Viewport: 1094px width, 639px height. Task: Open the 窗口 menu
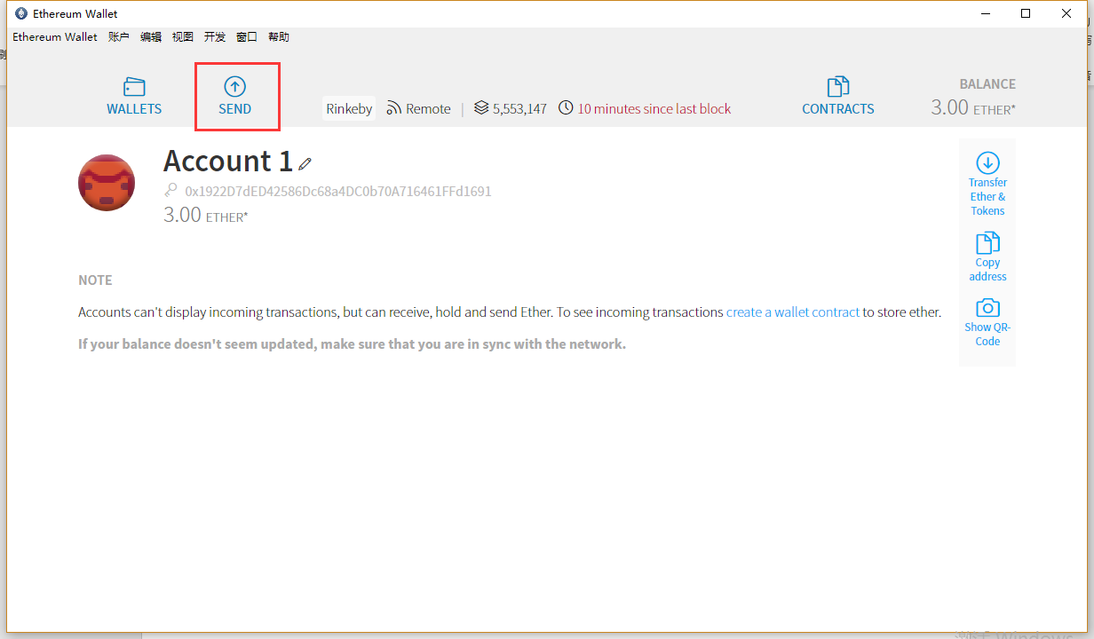click(247, 37)
